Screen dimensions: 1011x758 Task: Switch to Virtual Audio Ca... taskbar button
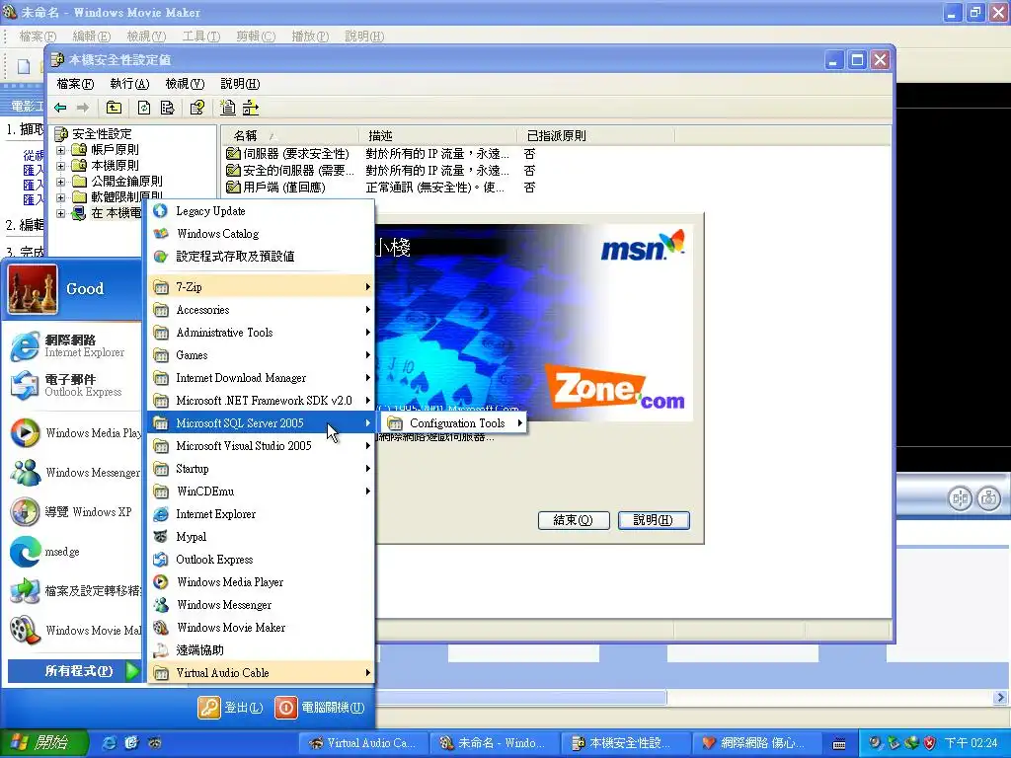pos(363,742)
